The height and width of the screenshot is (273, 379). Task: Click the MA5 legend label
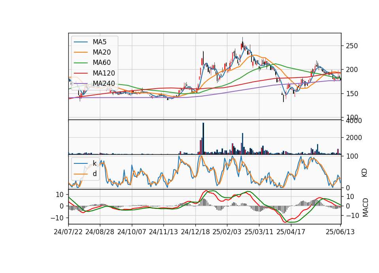pyautogui.click(x=99, y=42)
